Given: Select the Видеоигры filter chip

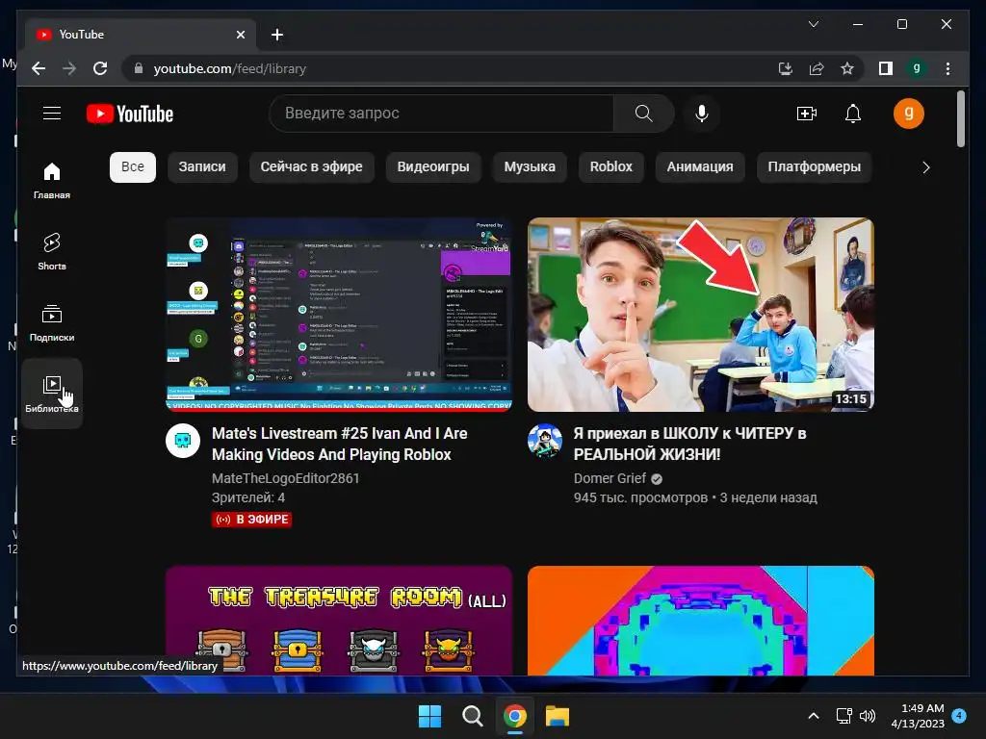Looking at the screenshot, I should [x=432, y=167].
